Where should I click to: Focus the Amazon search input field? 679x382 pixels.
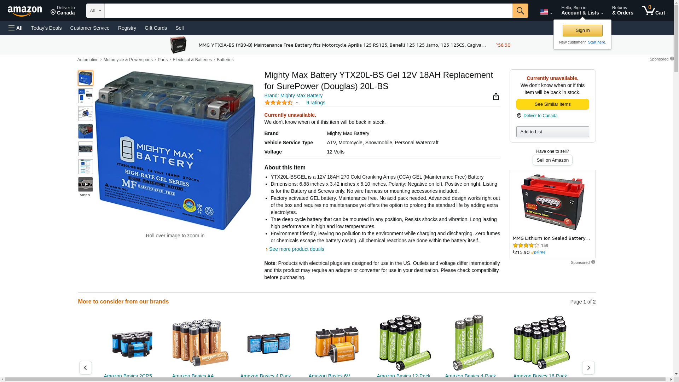click(x=308, y=11)
